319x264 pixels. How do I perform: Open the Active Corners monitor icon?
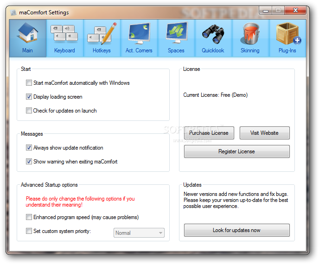[139, 33]
